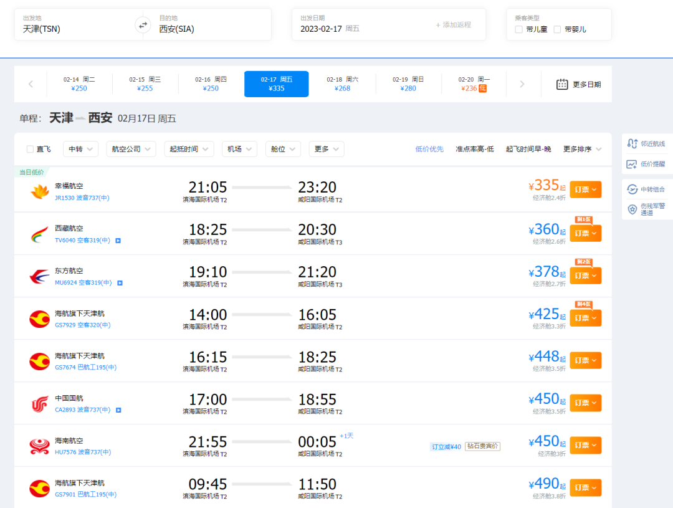Viewport: 673px width, 508px height.
Task: Book the ¥490 GS7901 flight
Action: [585, 487]
